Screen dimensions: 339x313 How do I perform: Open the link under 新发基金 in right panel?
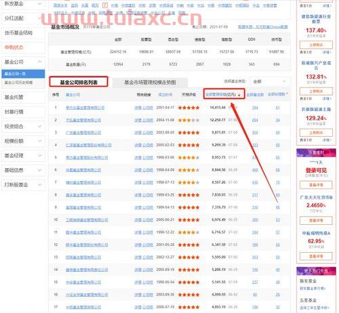[x=313, y=289]
